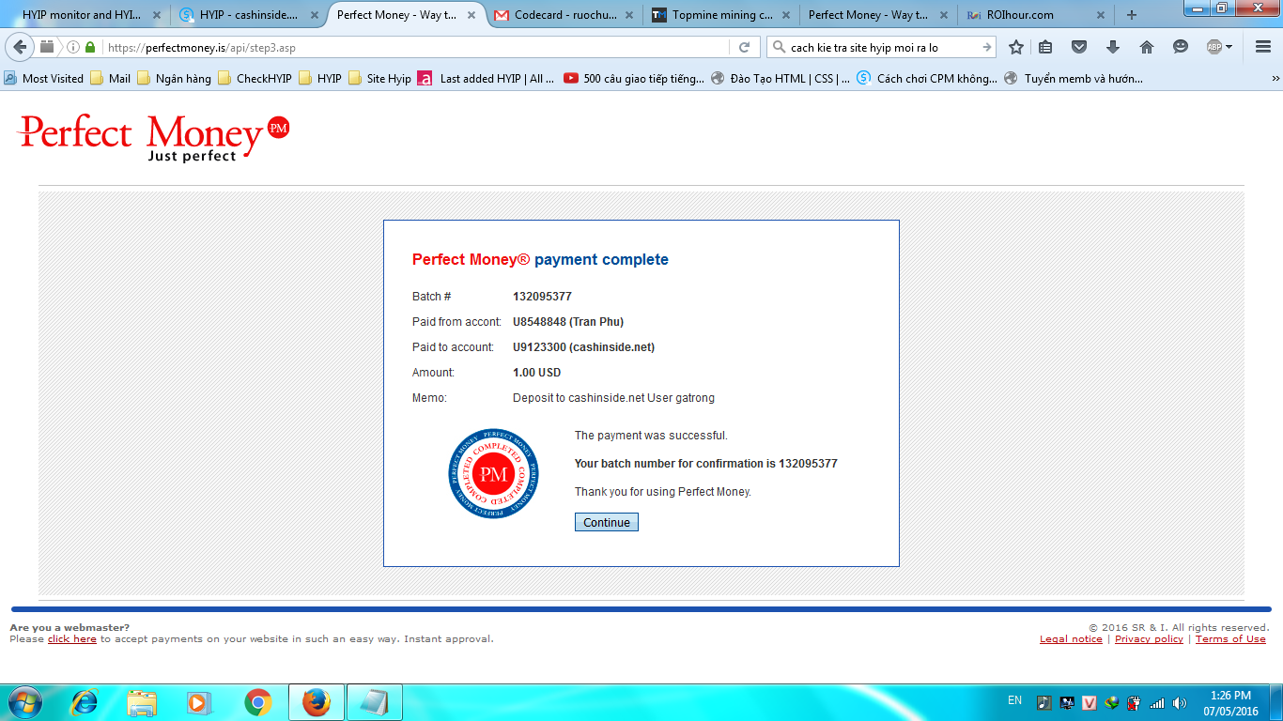Click the monitor display tray icon
The width and height of the screenshot is (1283, 721).
click(1067, 702)
